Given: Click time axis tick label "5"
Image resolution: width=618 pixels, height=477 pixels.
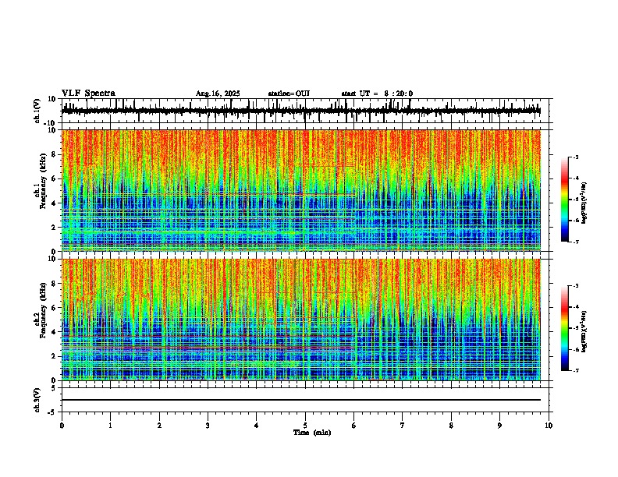Looking at the screenshot, I should [305, 426].
